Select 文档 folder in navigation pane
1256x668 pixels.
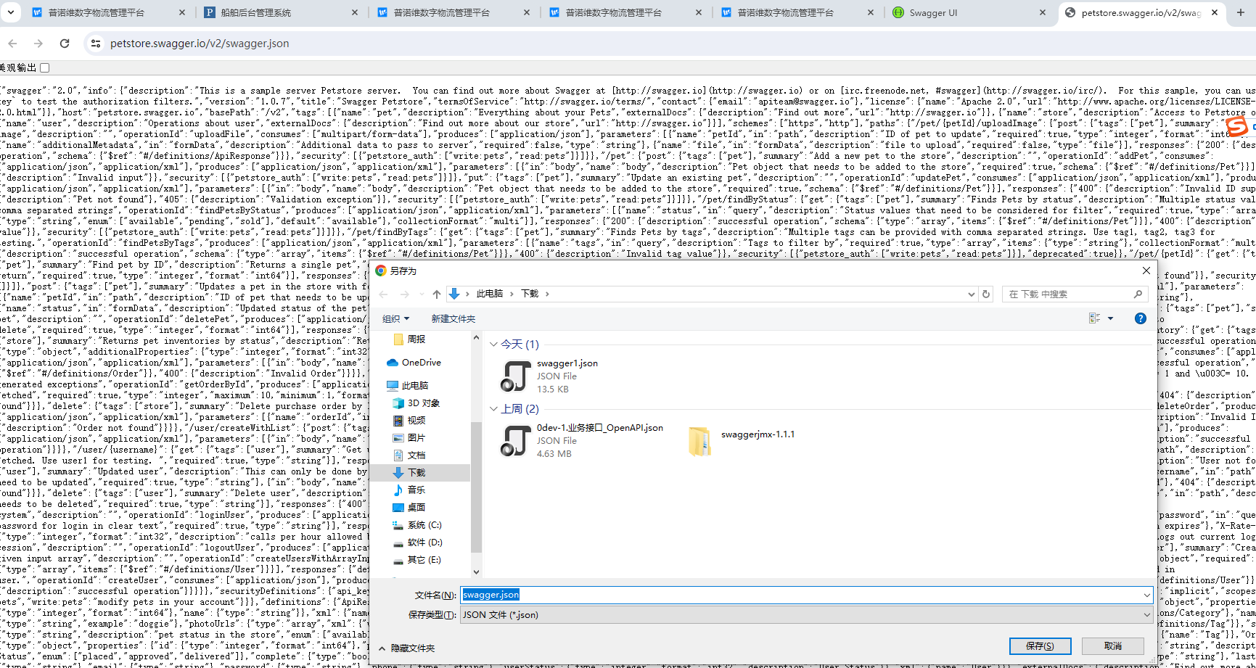tap(416, 455)
